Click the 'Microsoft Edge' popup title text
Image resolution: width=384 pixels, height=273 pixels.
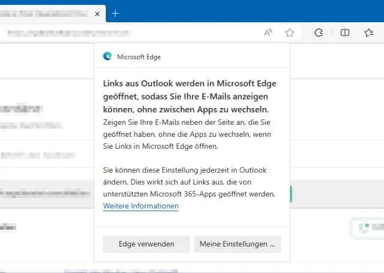(x=139, y=57)
